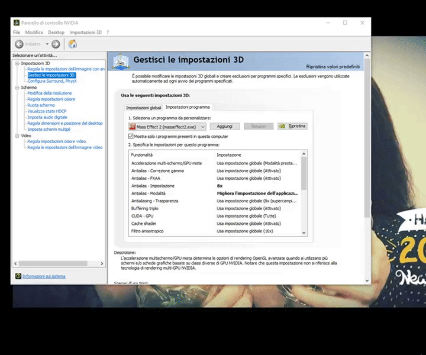Select the Impostazioni programma tab
This screenshot has width=426, height=355.
click(188, 107)
